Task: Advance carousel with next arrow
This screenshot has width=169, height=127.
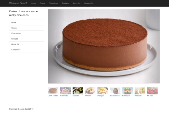Action: pyautogui.click(x=151, y=47)
